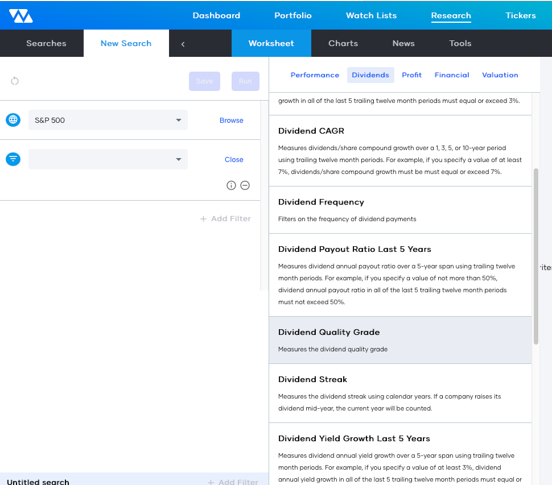Click the Save button

point(204,81)
